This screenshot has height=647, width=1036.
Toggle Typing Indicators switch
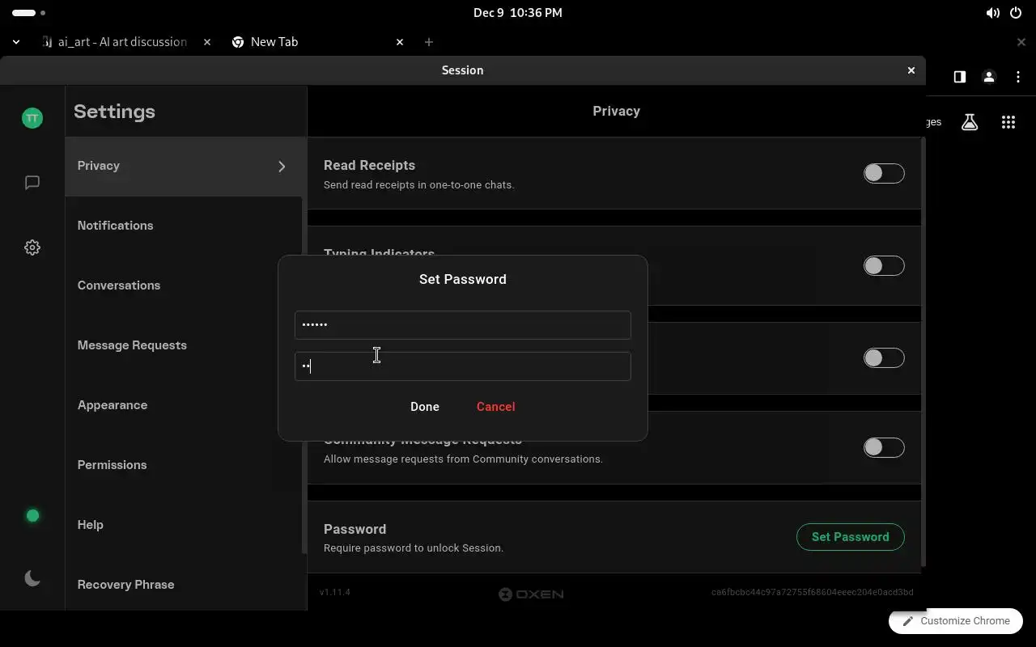pos(884,265)
